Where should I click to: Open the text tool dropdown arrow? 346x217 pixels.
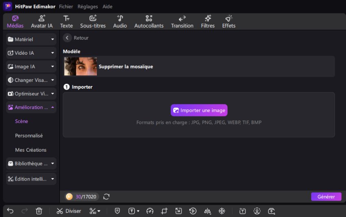[x=138, y=211]
